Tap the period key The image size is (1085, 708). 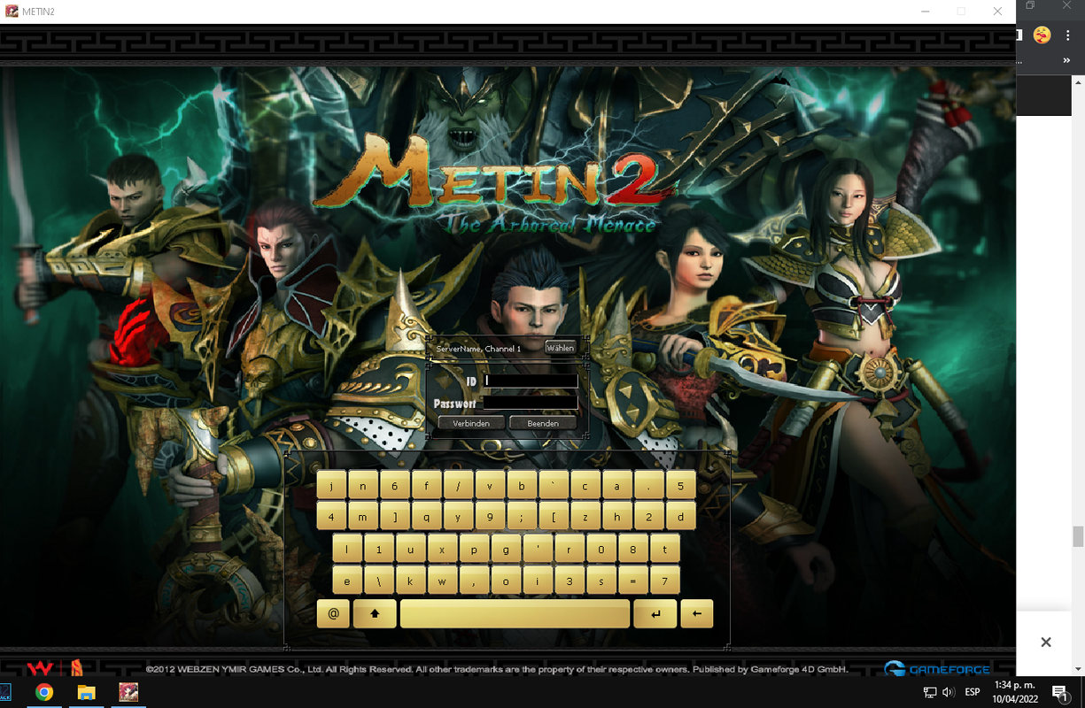649,486
